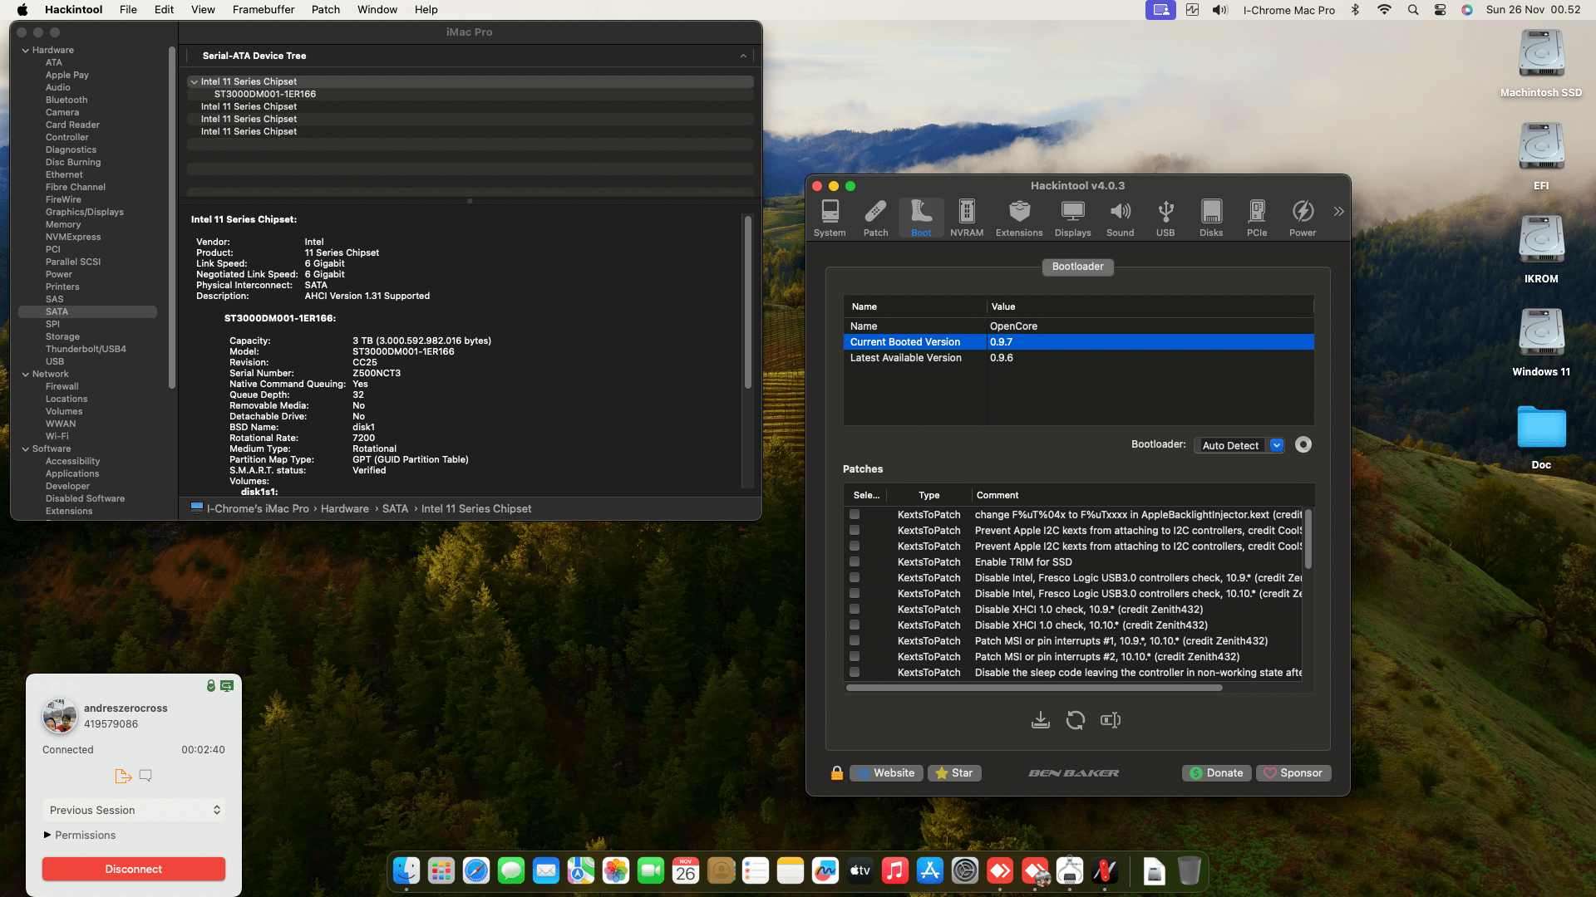Image resolution: width=1596 pixels, height=897 pixels.
Task: Select the Boot section in Hackintool toolbar
Action: 921,218
